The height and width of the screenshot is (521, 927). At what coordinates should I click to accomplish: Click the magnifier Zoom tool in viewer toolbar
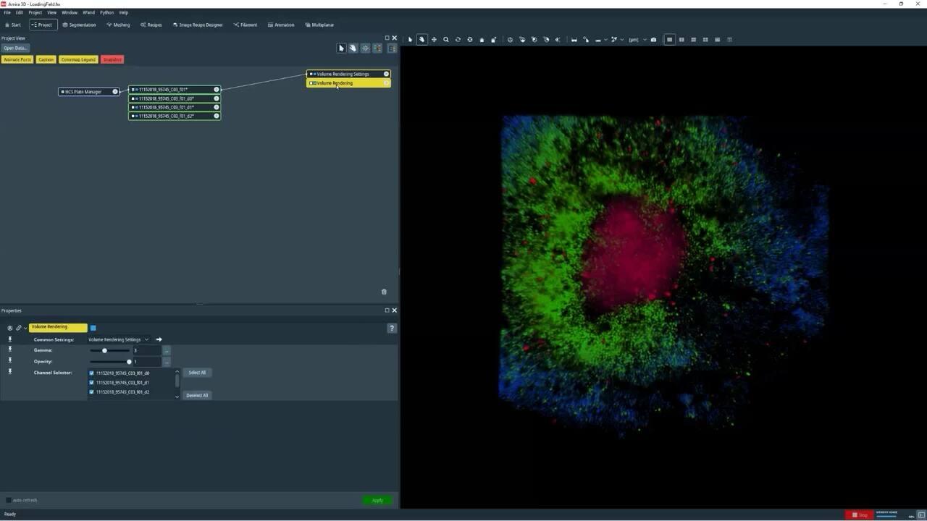(x=446, y=40)
